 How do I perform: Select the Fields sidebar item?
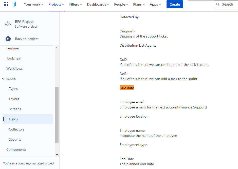(x=28, y=119)
